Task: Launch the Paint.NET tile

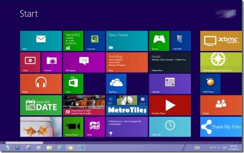Action: click(x=181, y=41)
